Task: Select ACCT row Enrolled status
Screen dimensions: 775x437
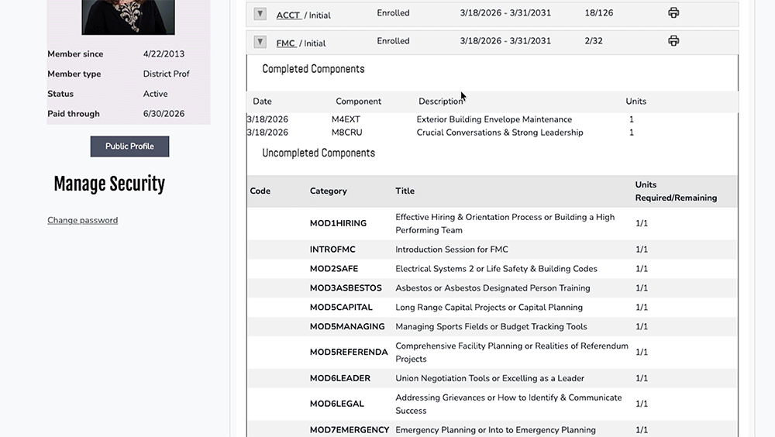Action: [x=394, y=13]
